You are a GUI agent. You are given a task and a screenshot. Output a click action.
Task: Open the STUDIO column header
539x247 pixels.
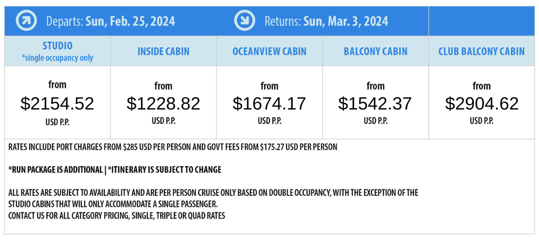point(57,46)
